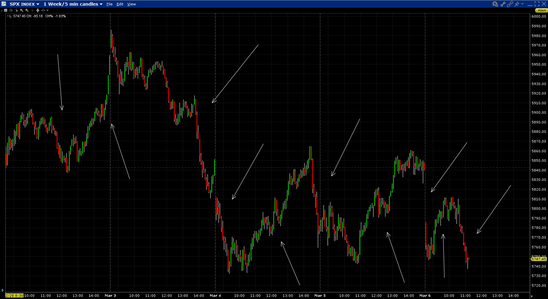
Task: Click the Mar 6 date label on time axis
Action: tap(425, 296)
